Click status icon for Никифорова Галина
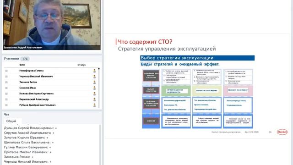Screen dimensions: 293x165 (x=95, y=71)
